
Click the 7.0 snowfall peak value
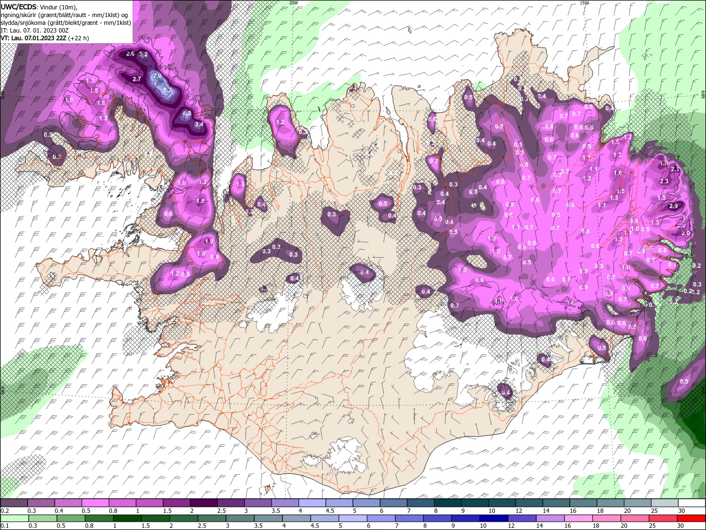[x=157, y=76]
